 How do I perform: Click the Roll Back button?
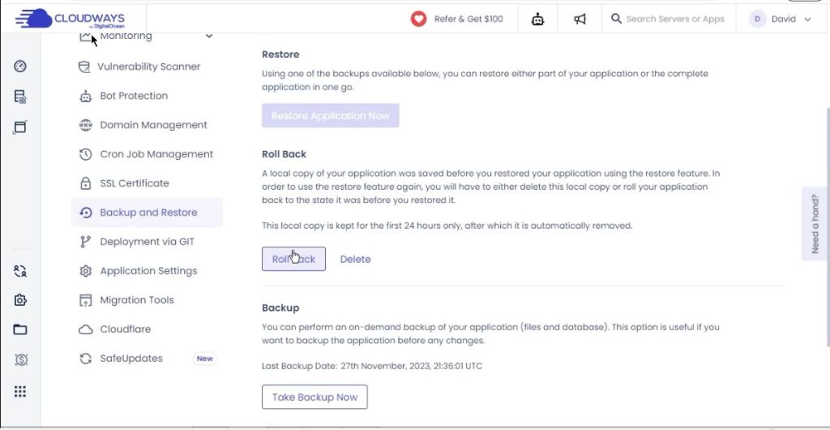(x=293, y=259)
